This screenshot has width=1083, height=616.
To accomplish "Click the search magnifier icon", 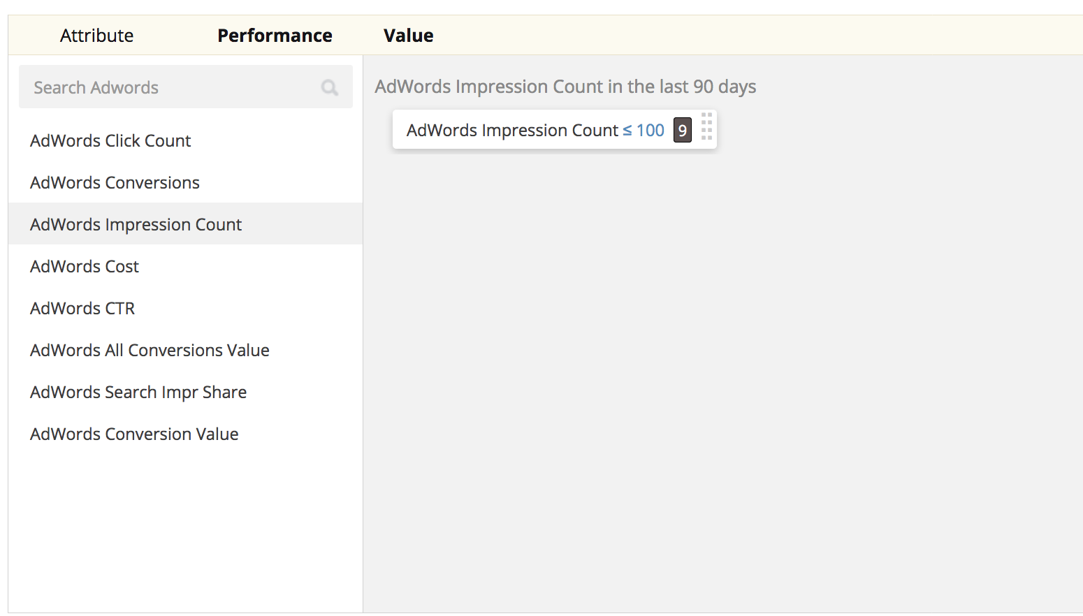I will point(330,87).
